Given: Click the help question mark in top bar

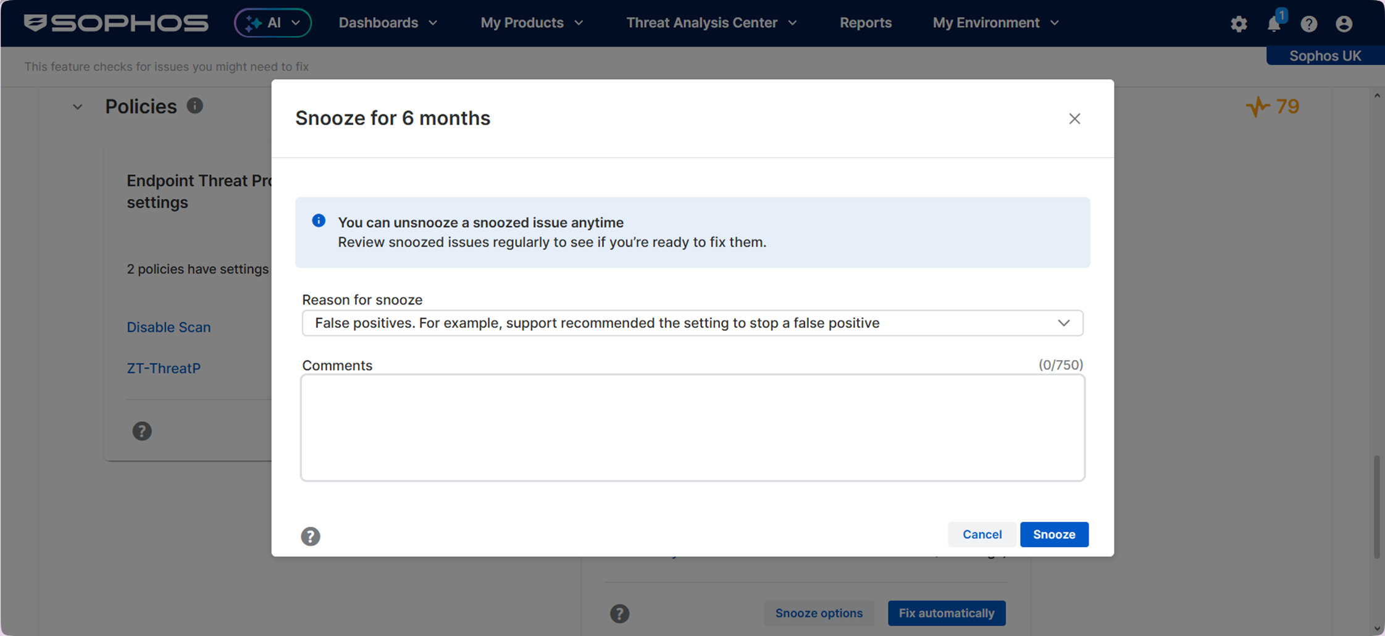Looking at the screenshot, I should tap(1308, 23).
